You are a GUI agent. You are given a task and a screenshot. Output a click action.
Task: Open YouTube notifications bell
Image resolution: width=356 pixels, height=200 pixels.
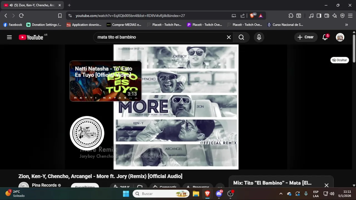pyautogui.click(x=325, y=37)
